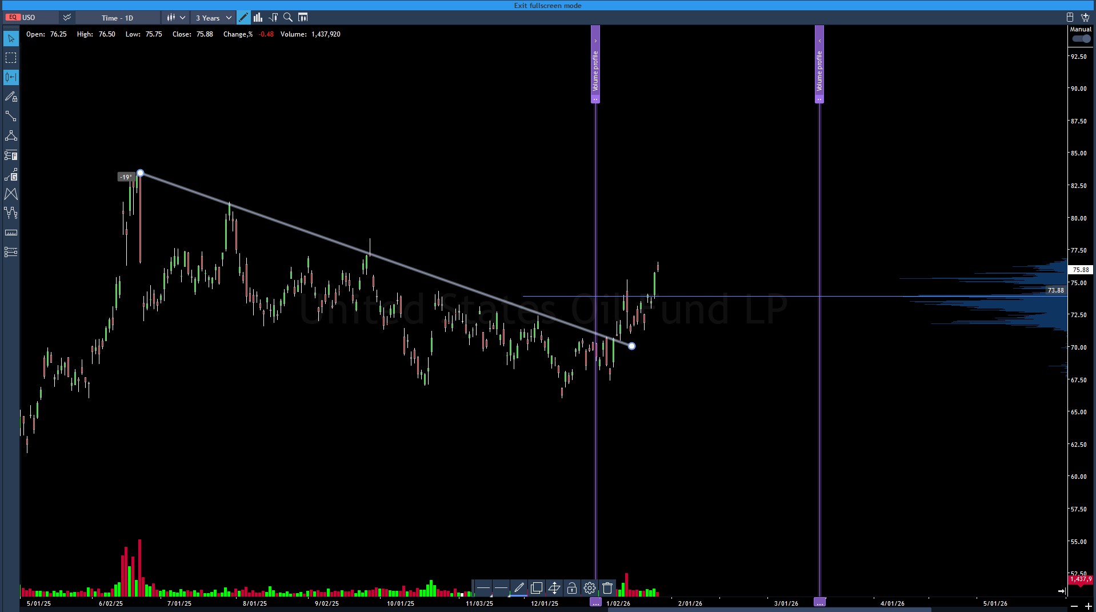This screenshot has height=612, width=1096.
Task: Toggle the Manual price scale switch
Action: click(1081, 39)
